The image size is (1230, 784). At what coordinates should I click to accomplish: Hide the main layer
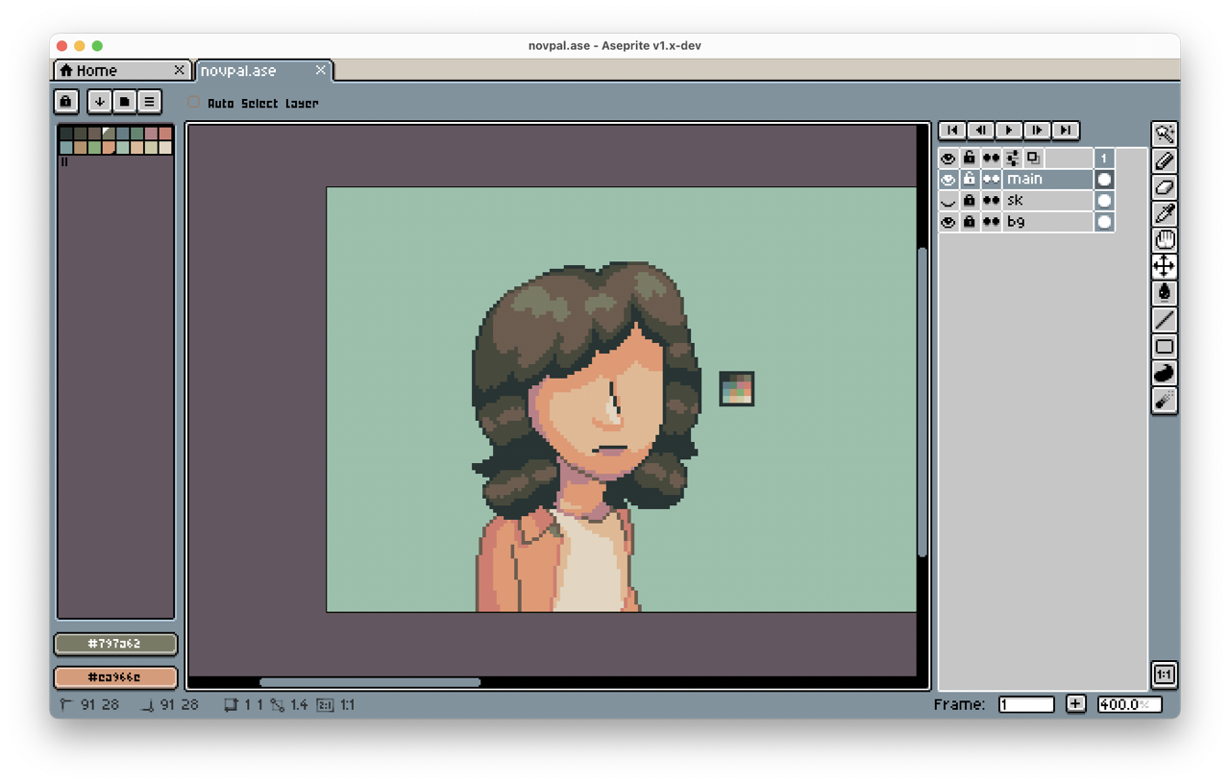point(948,180)
